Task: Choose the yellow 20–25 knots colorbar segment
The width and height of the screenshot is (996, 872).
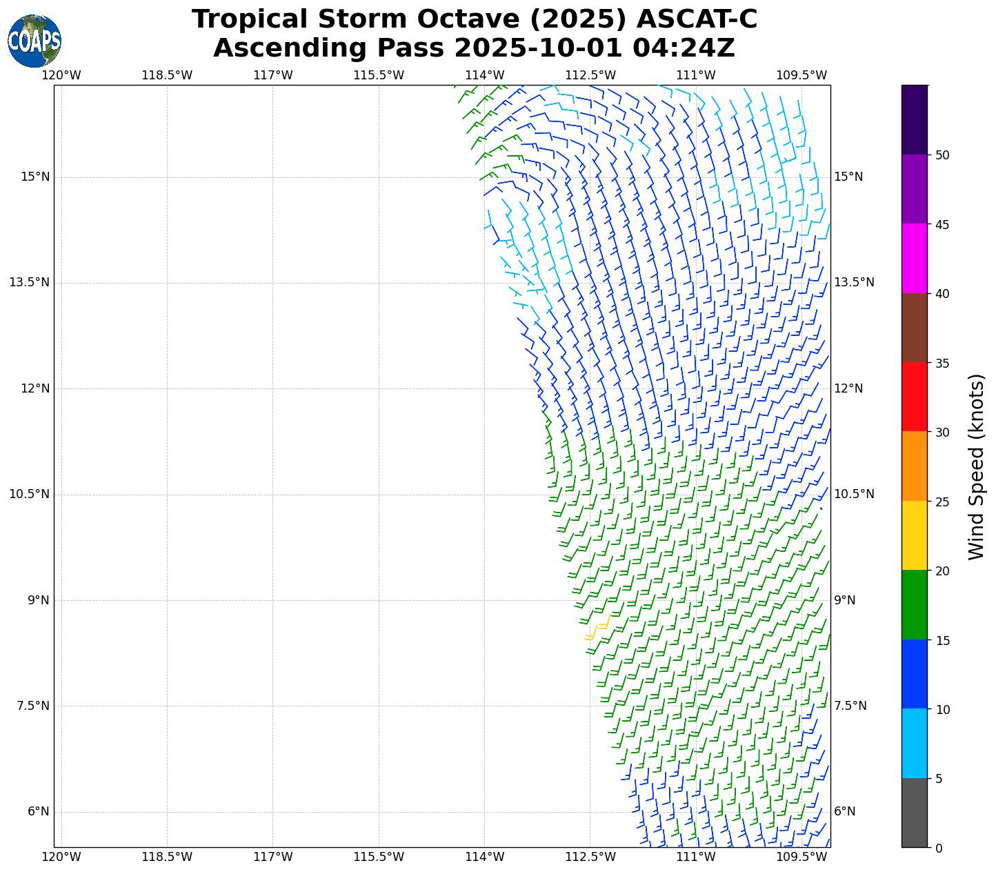Action: click(914, 535)
